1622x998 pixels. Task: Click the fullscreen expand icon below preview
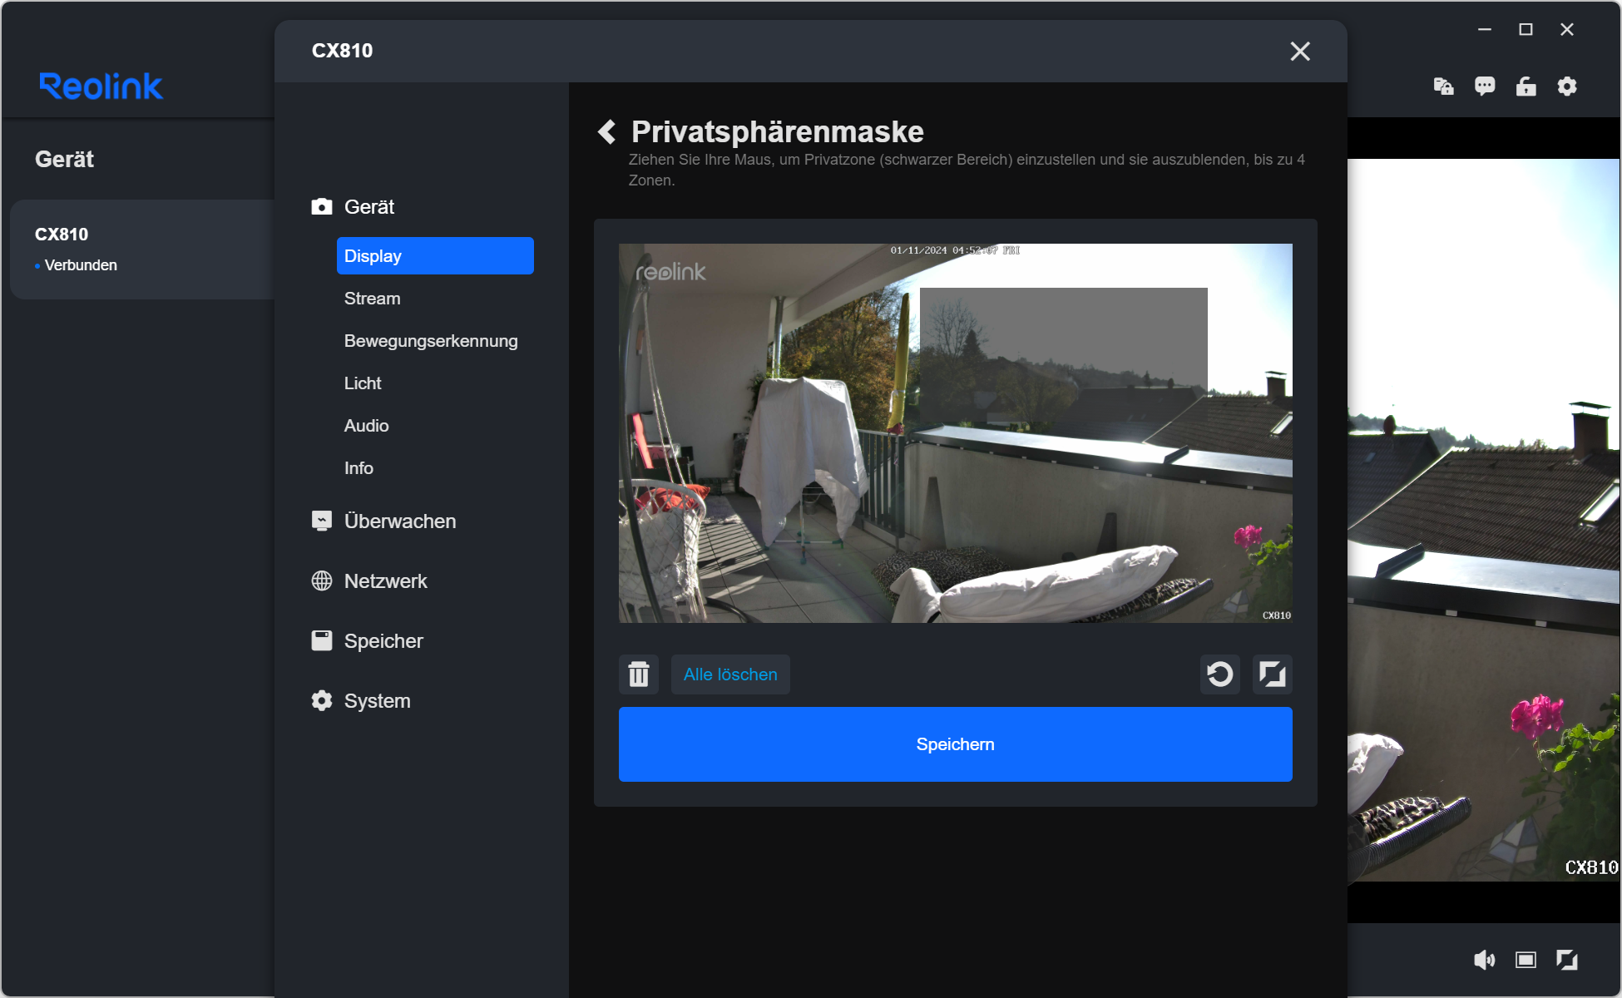(1272, 674)
